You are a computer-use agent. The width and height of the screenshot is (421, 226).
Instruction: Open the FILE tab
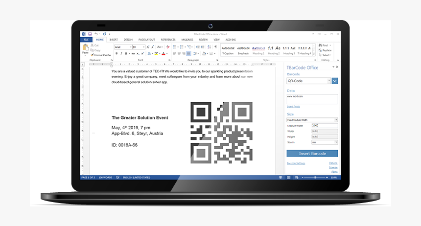click(x=86, y=40)
